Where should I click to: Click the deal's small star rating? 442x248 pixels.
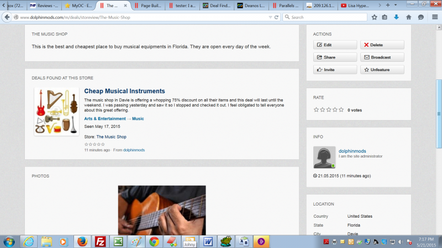[x=94, y=144]
